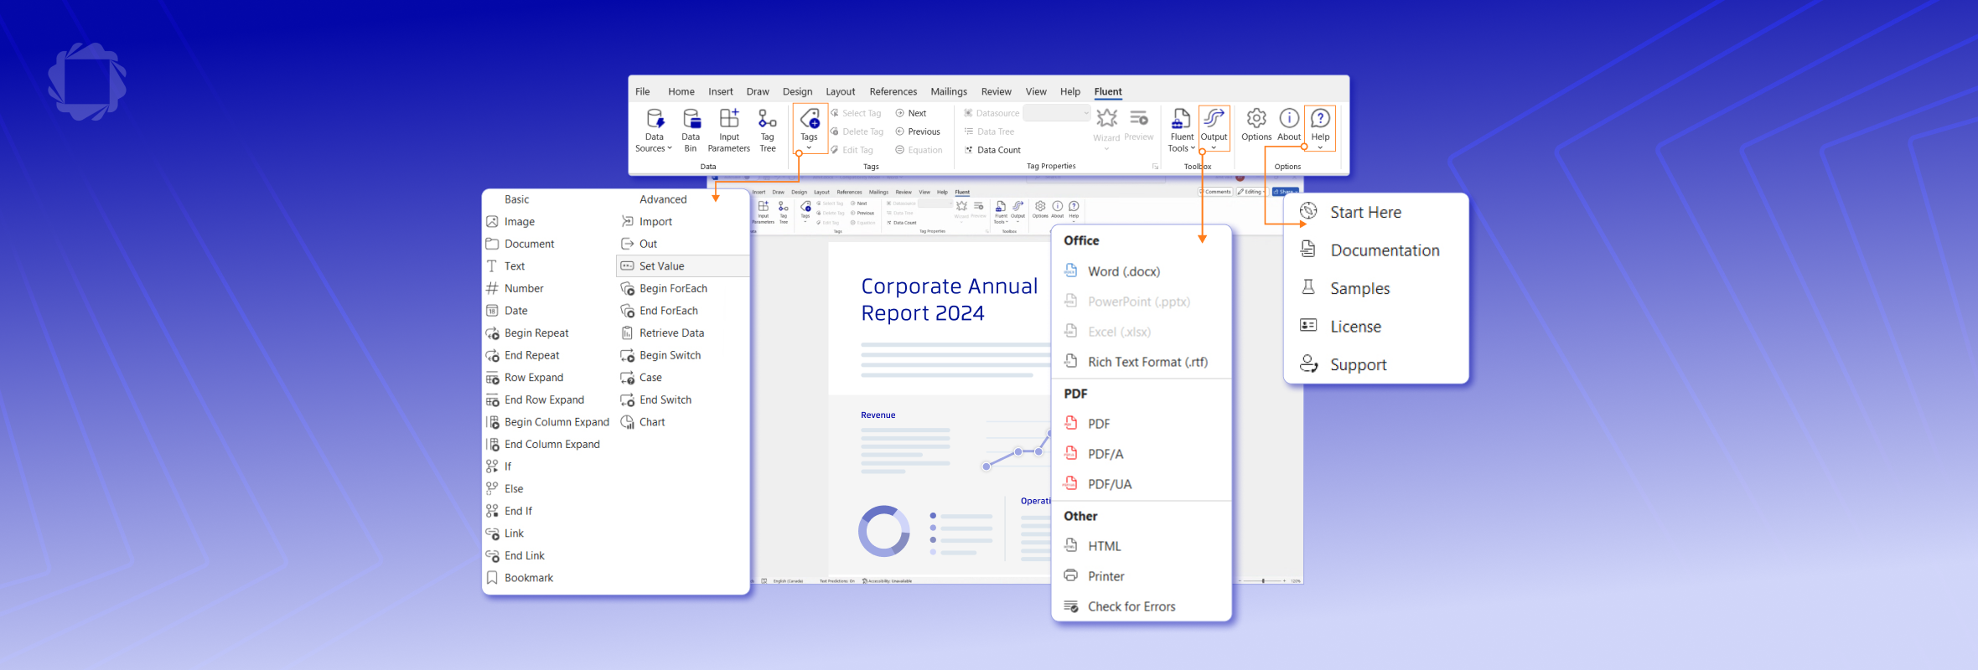Choose Begin Repeat tag
Viewport: 1978px width, 670px height.
tap(527, 333)
